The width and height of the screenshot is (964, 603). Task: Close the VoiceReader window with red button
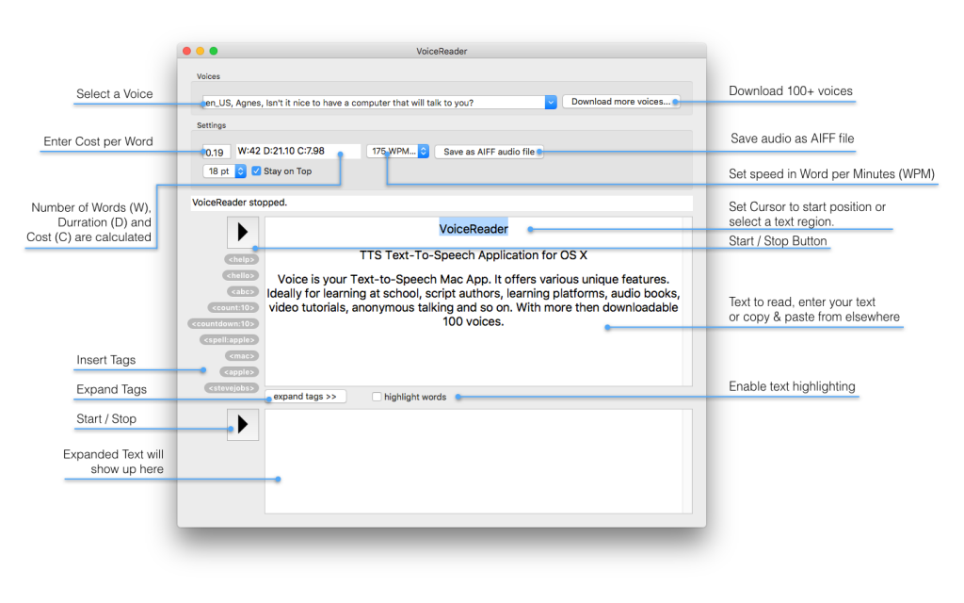[187, 51]
